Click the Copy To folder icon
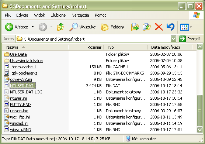Viewport: 205px width, 144px height. point(147,27)
